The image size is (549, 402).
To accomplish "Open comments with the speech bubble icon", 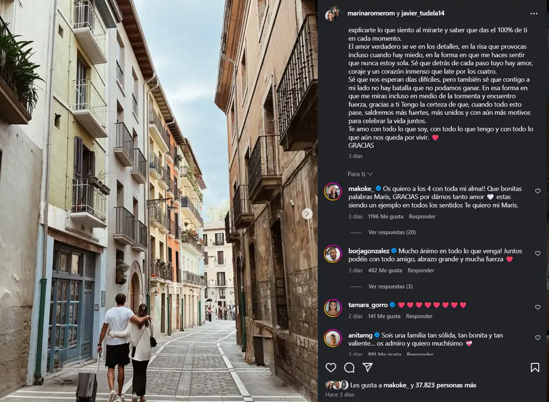I will pyautogui.click(x=349, y=367).
